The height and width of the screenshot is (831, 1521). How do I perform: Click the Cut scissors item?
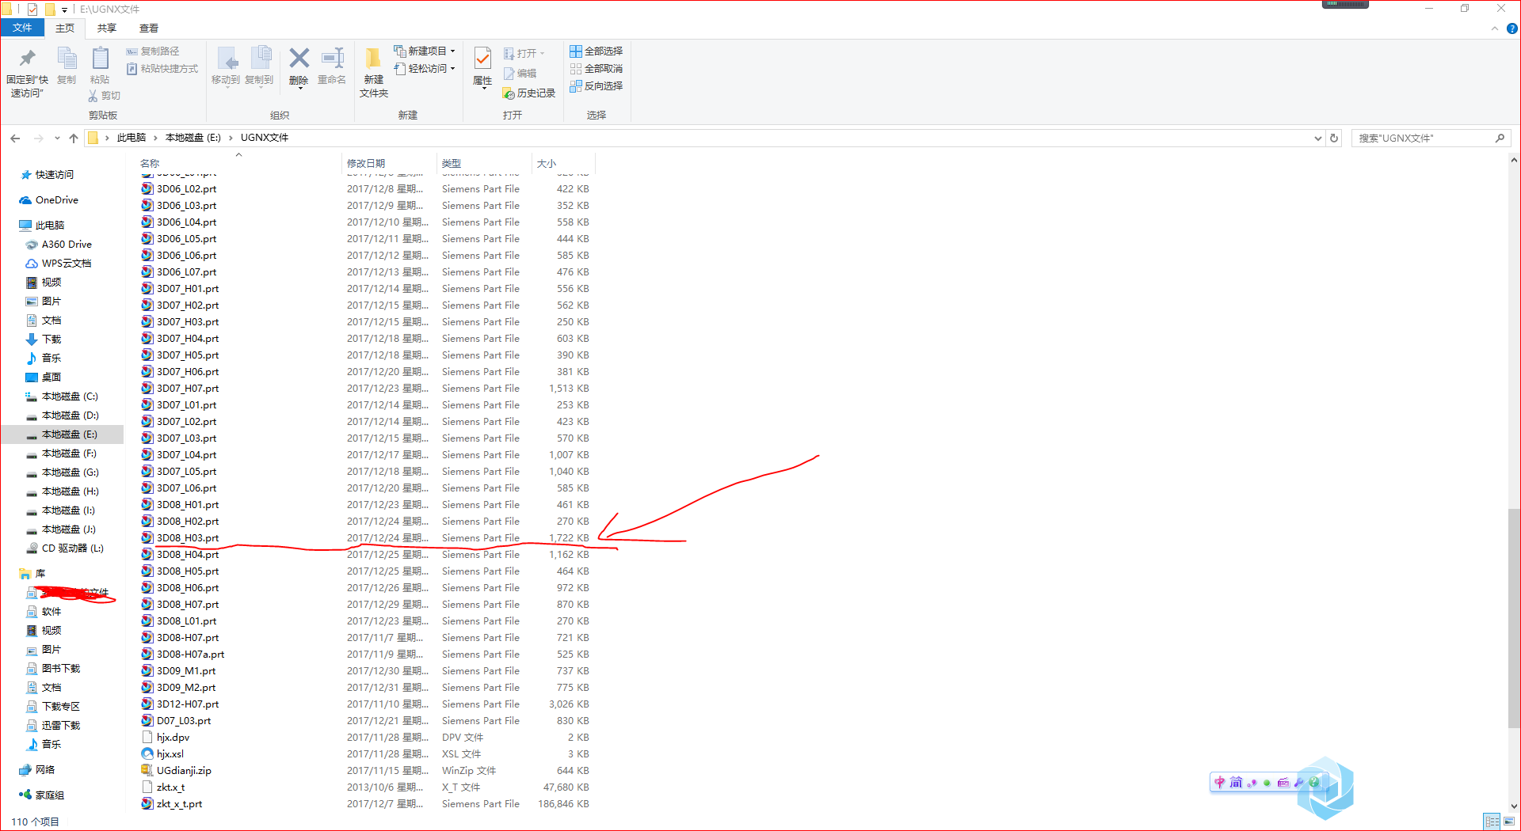[x=104, y=96]
